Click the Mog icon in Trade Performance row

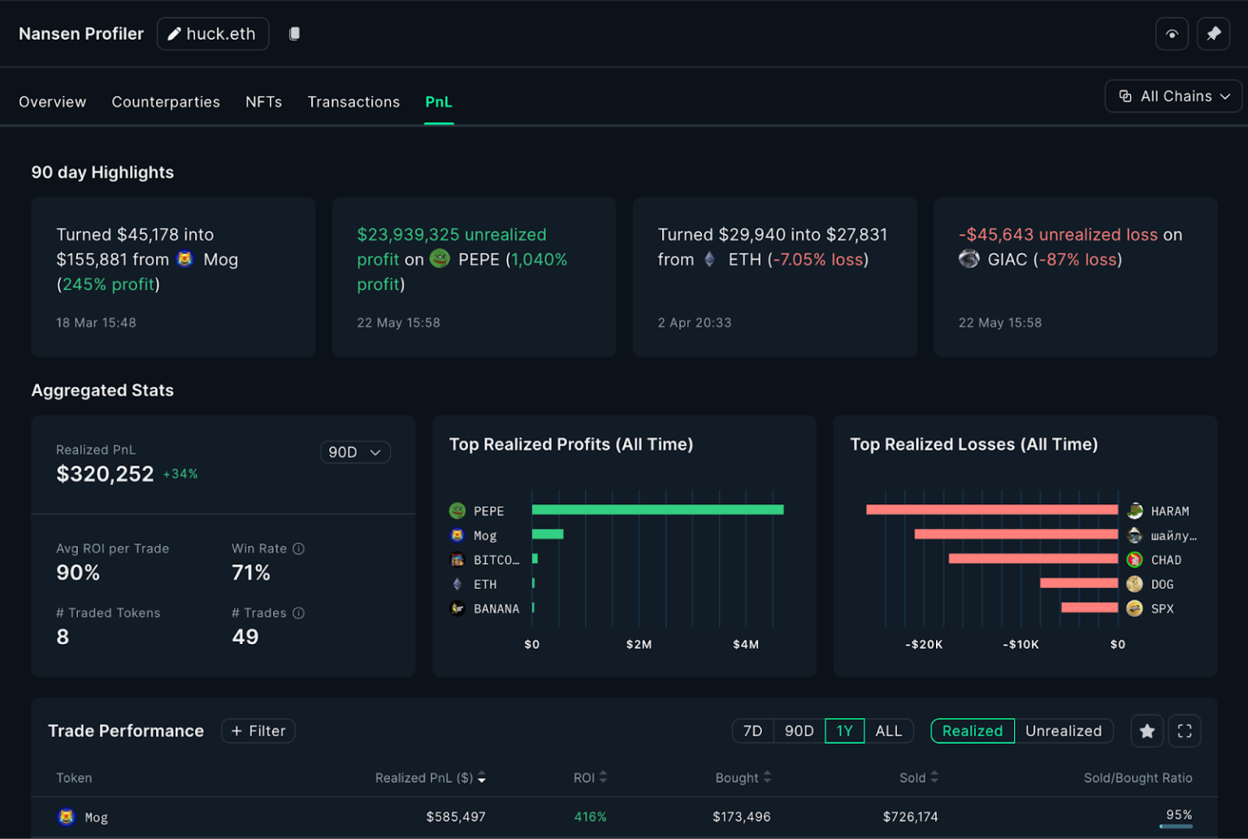67,817
